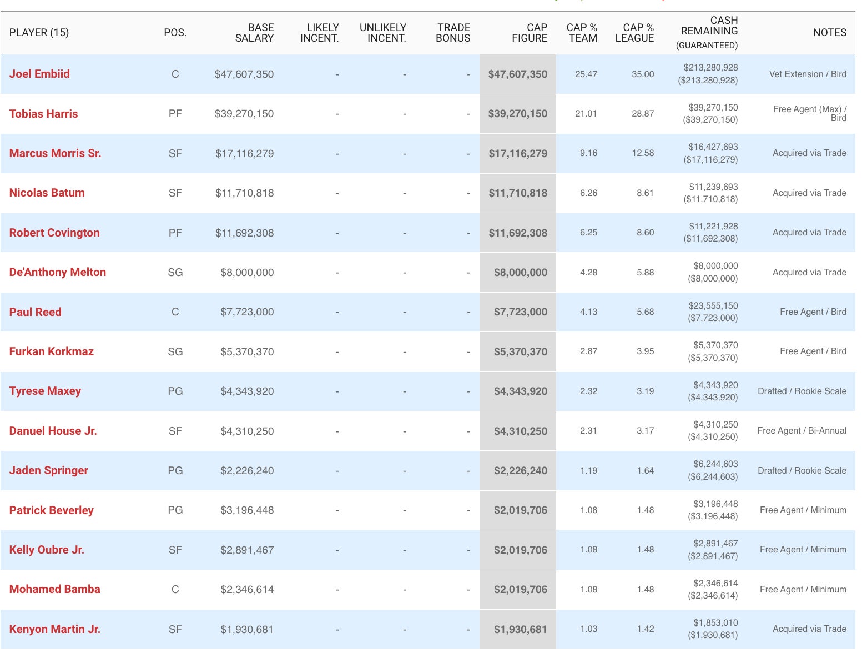This screenshot has width=867, height=663.
Task: Click Mohamed Bamba's player link
Action: tap(54, 589)
